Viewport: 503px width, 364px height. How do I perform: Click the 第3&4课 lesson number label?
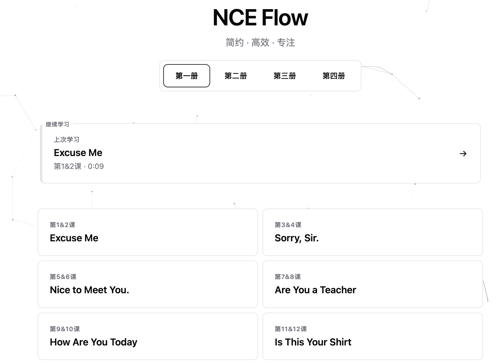point(288,225)
